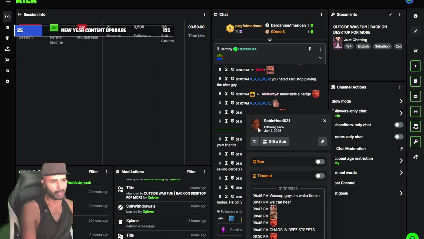Click Host Channel action
Image resolution: width=424 pixels, height=239 pixels.
344,183
